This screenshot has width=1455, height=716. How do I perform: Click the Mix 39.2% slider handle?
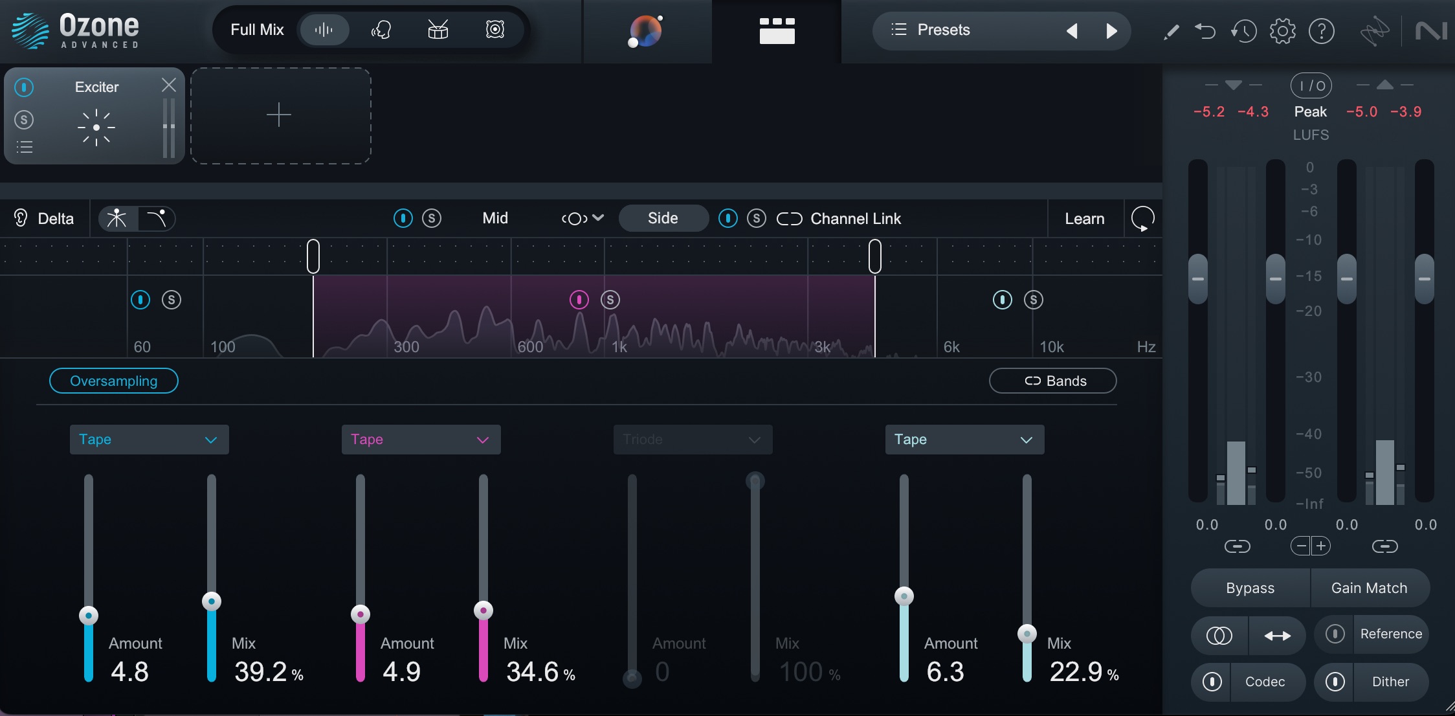[x=212, y=601]
